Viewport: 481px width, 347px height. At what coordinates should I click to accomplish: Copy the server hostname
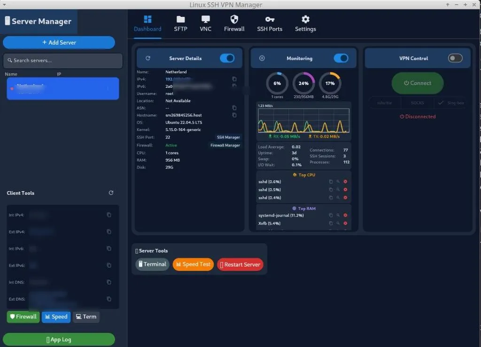pos(234,115)
